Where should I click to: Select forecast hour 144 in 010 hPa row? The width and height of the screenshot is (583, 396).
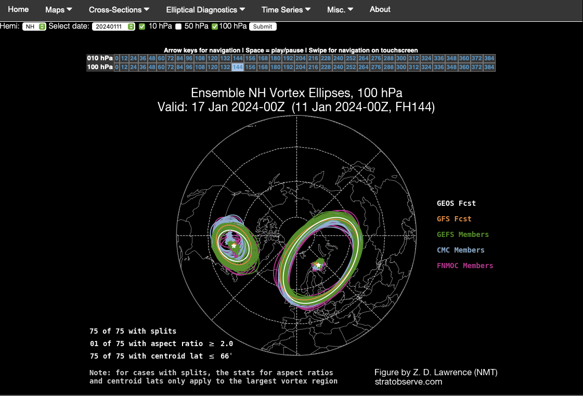pos(238,58)
